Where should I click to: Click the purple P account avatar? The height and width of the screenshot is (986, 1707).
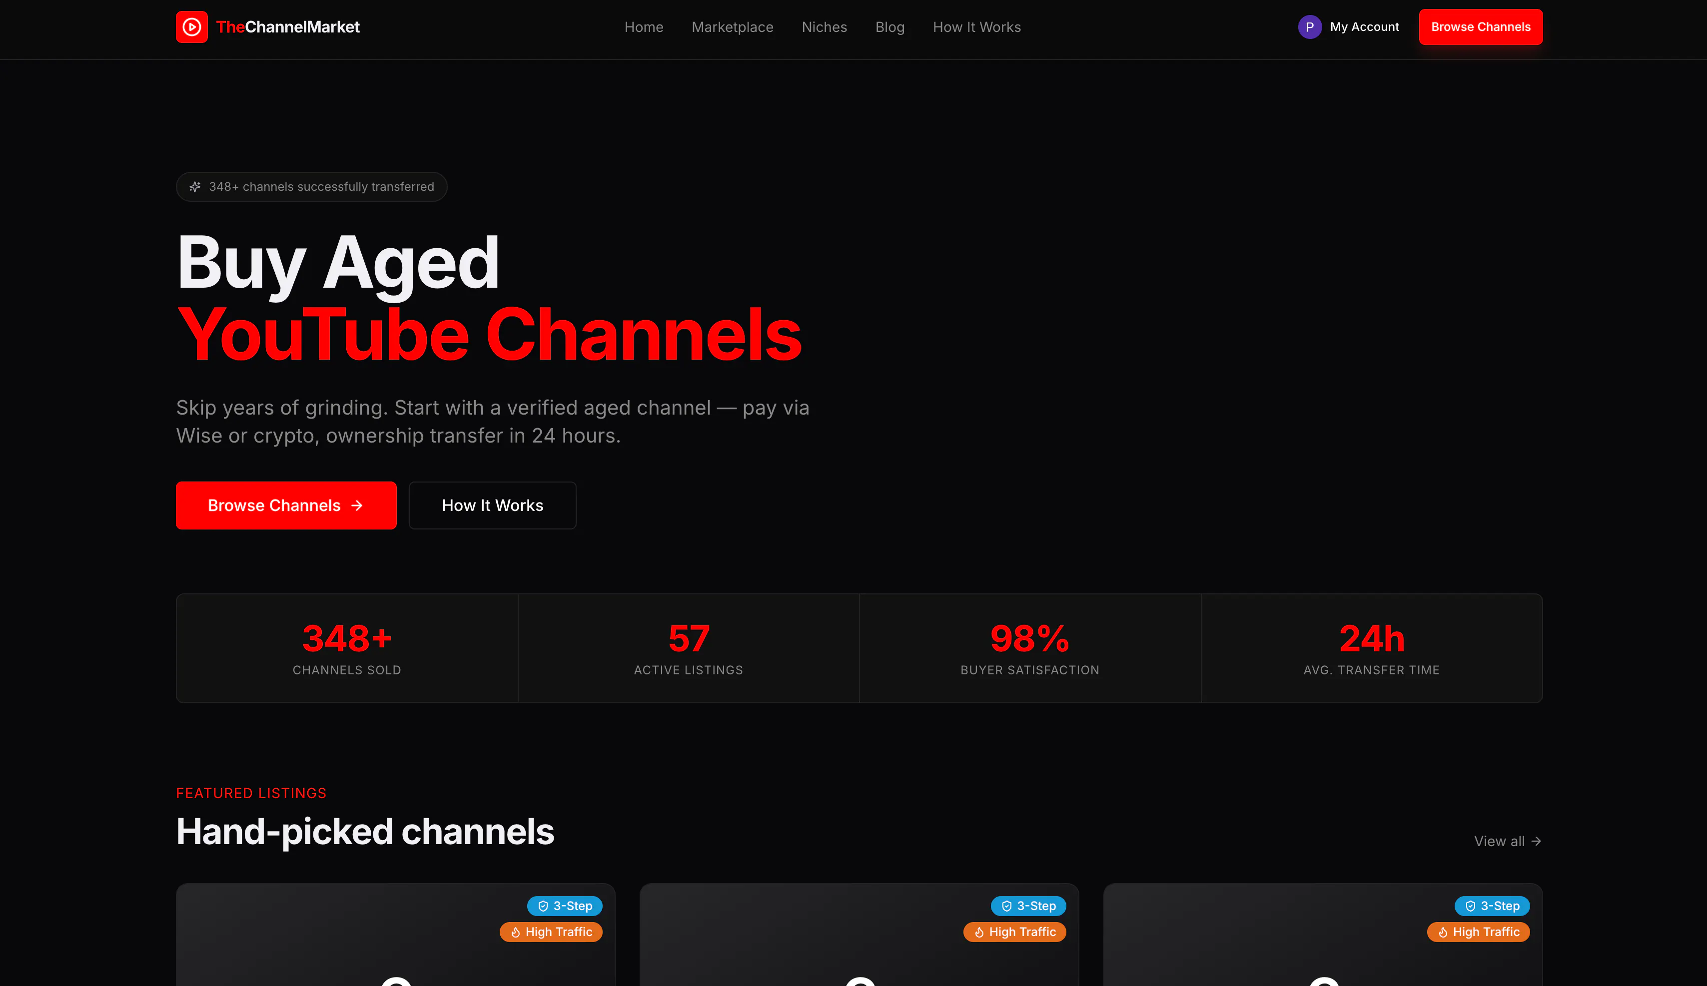(1309, 27)
